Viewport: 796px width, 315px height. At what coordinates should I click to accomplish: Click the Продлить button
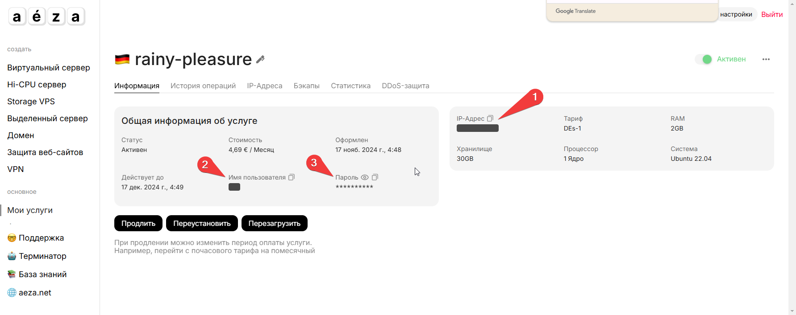coord(138,223)
